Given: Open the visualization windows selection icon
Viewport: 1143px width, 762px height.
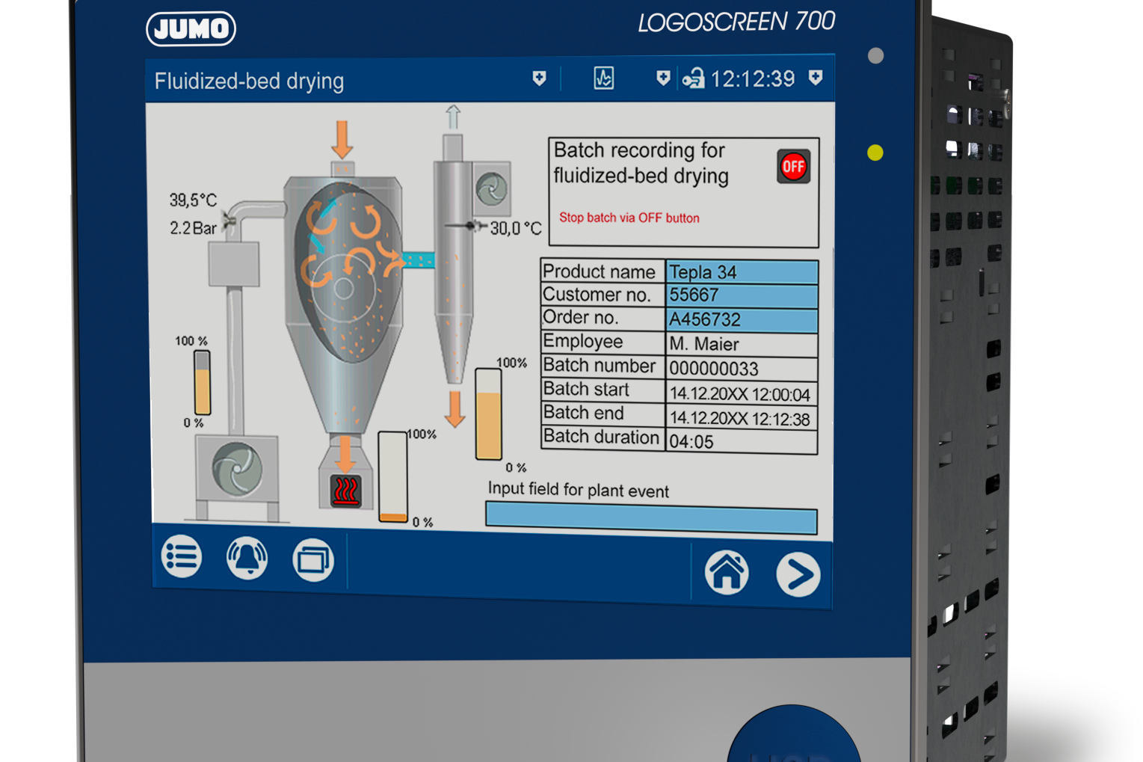Looking at the screenshot, I should pyautogui.click(x=312, y=560).
